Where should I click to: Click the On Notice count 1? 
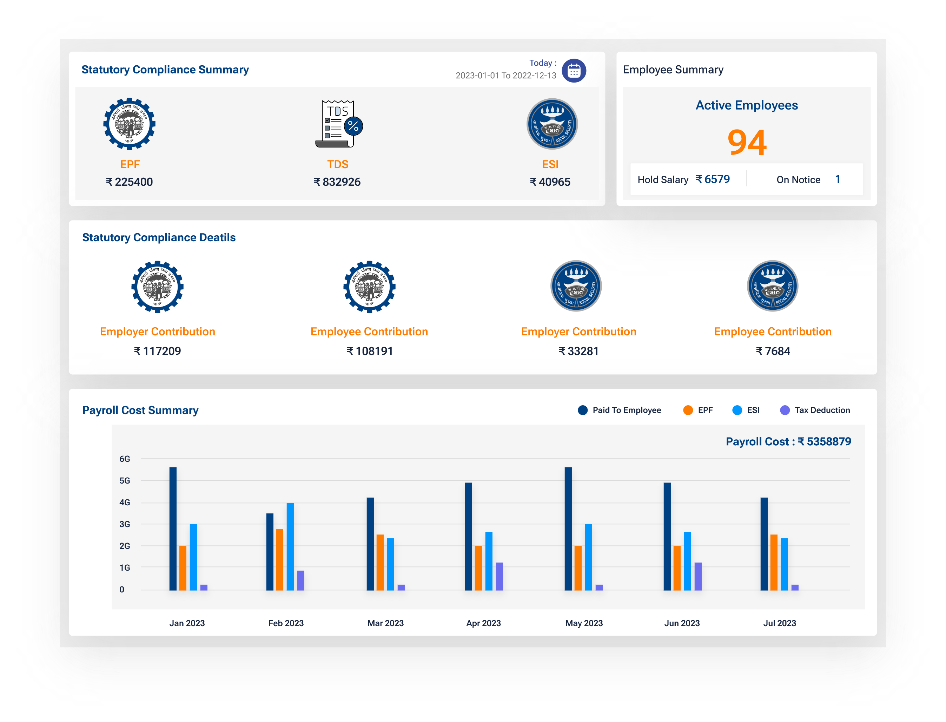pyautogui.click(x=837, y=179)
